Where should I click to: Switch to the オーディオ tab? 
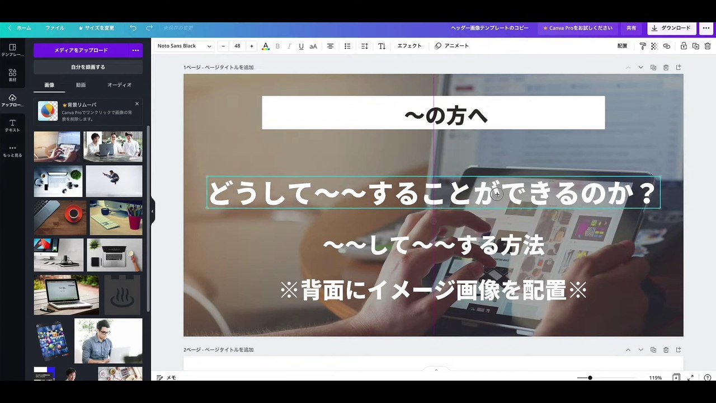point(119,85)
